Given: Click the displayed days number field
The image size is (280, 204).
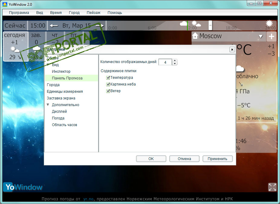Looking at the screenshot, I should (165, 62).
